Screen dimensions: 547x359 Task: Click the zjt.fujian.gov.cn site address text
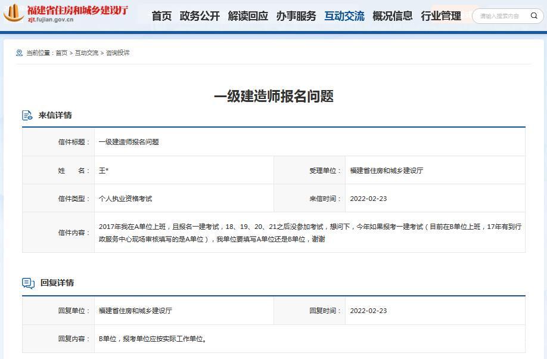pyautogui.click(x=51, y=20)
